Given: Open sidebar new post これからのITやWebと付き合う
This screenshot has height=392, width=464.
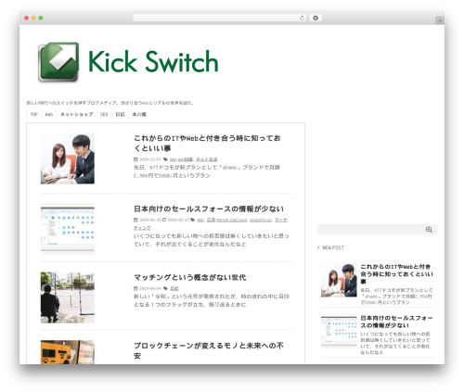Looking at the screenshot, I should (x=396, y=274).
